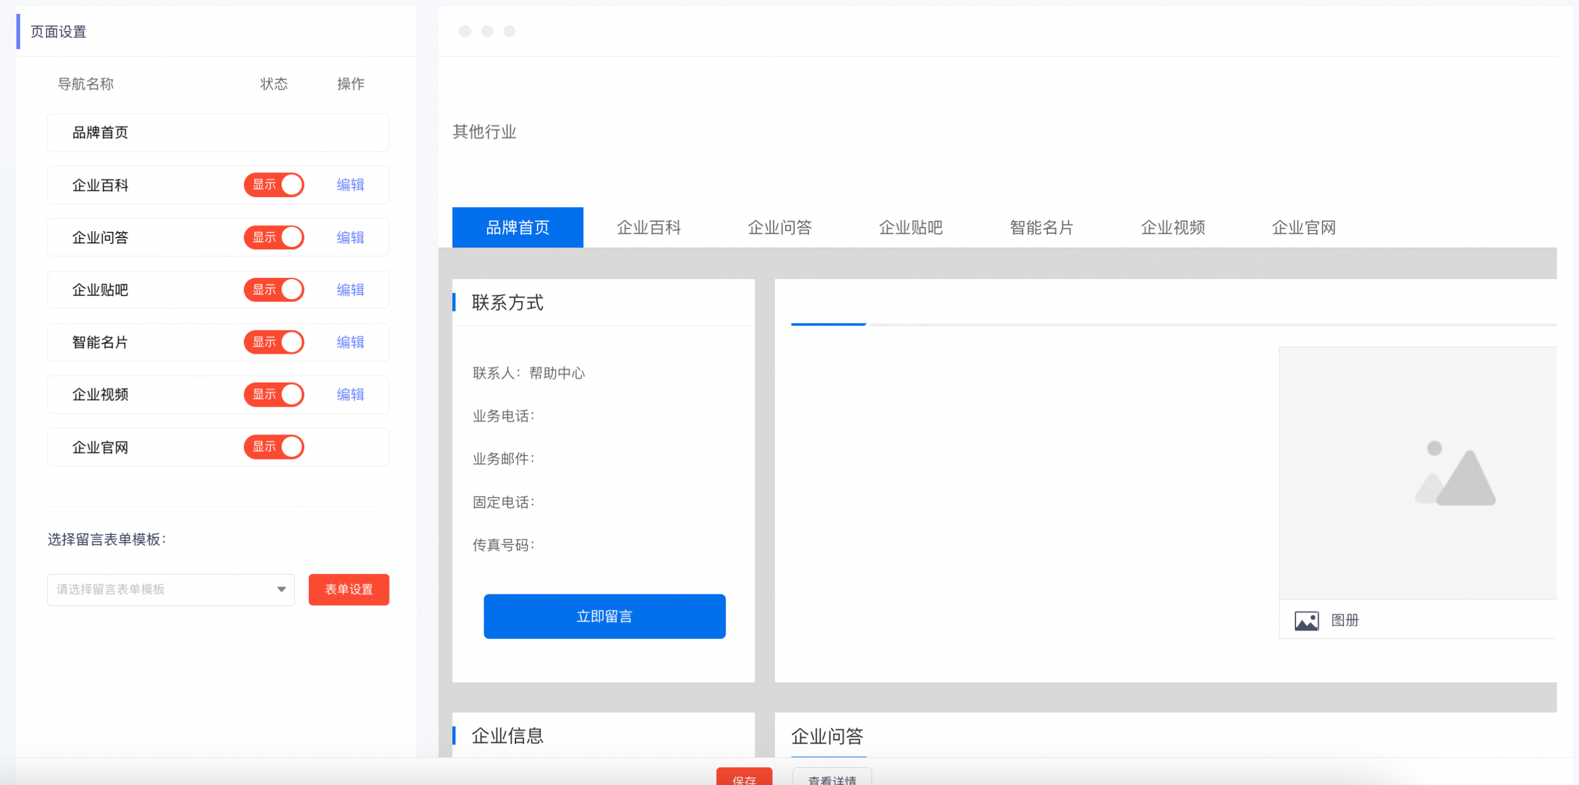Open the 留言表单模板 dropdown
Image resolution: width=1579 pixels, height=785 pixels.
171,590
